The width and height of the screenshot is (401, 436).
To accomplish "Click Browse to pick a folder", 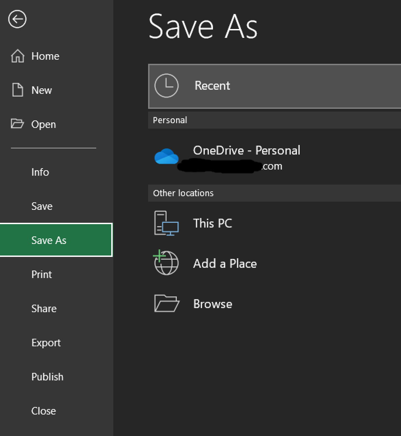I will 213,304.
